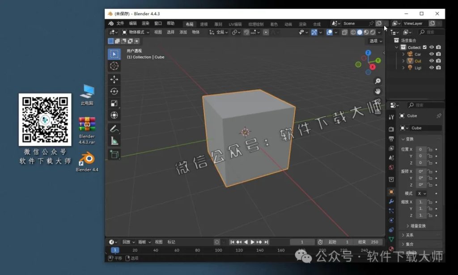Select the Rotate tool
Screen dimensions: 458x275
tap(114, 91)
